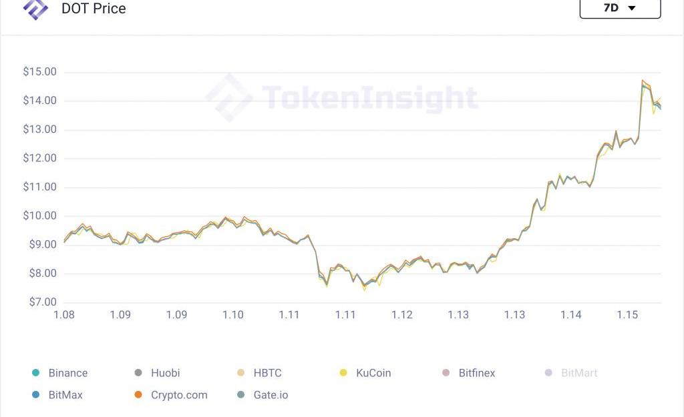Viewport: 684px width, 417px height.
Task: Click the Binance teal legend dot
Action: point(35,373)
